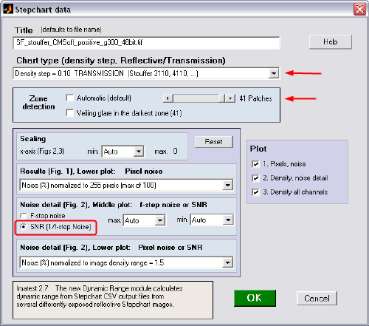Select the F-stop noise radio button

24,216
